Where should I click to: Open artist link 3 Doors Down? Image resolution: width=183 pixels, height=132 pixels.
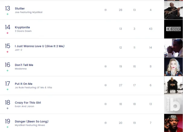(23, 31)
